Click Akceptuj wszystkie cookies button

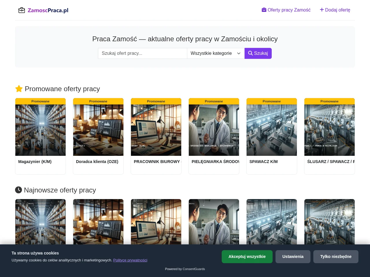pyautogui.click(x=247, y=257)
